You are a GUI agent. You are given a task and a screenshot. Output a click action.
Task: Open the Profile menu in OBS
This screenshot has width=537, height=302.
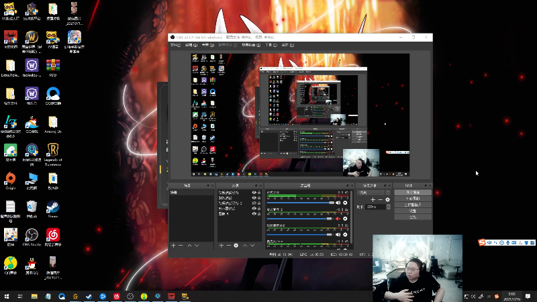[228, 45]
